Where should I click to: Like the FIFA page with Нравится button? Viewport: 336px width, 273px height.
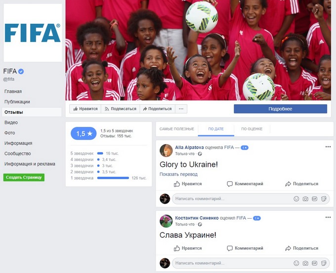tap(85, 109)
